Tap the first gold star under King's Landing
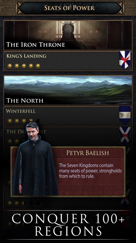 [x=10, y=65]
